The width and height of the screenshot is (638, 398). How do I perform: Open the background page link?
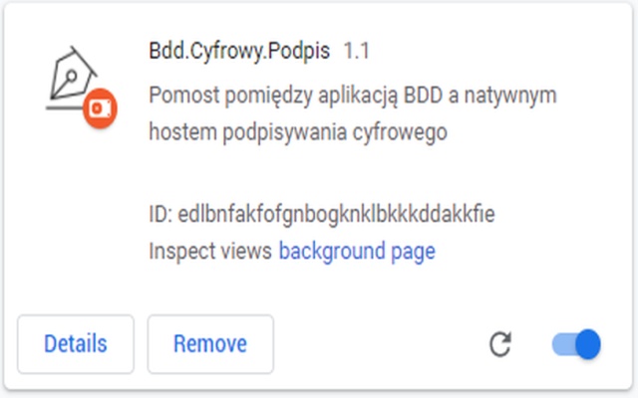(357, 252)
